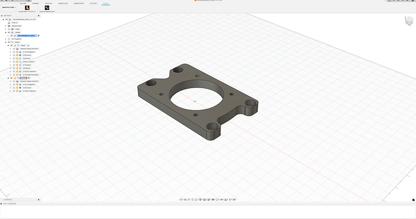Viewport: 416px width, 219px height.
Task: Toggle visibility eye of Models folder
Action: [x=9, y=32]
